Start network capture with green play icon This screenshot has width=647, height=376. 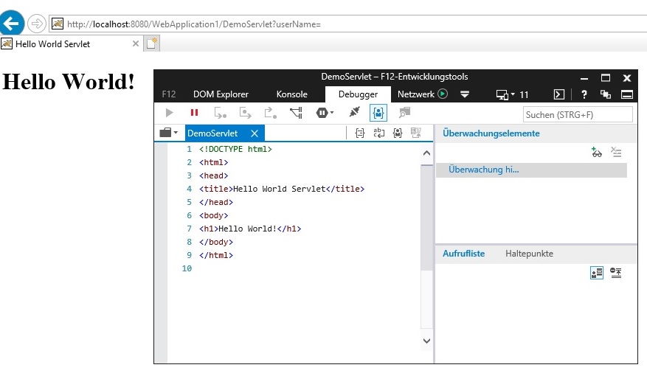pyautogui.click(x=443, y=94)
